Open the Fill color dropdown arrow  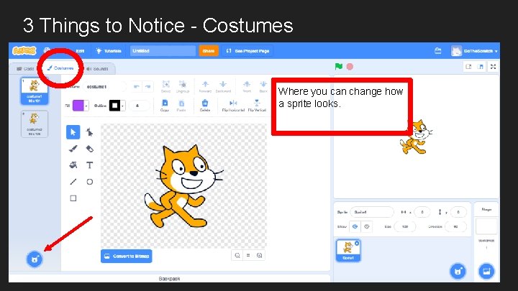[x=86, y=106]
